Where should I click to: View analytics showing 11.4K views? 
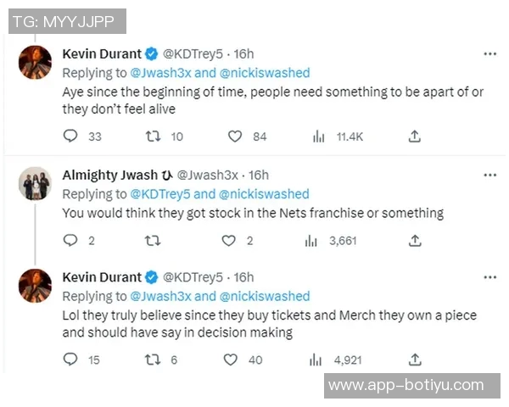coord(319,136)
